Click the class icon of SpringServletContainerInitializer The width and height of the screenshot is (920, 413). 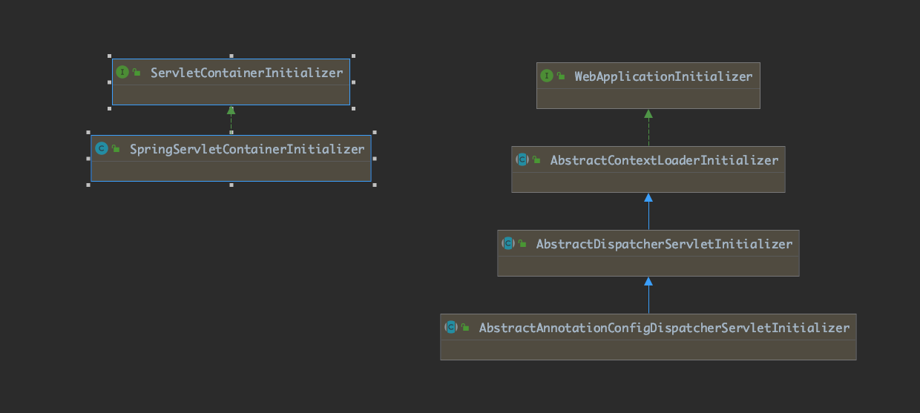[x=102, y=148]
